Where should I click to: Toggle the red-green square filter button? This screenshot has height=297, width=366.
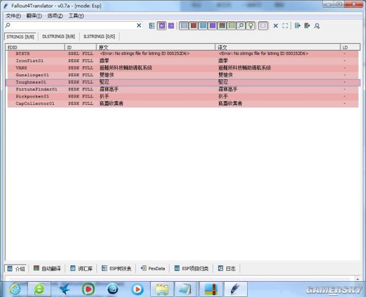point(222,26)
